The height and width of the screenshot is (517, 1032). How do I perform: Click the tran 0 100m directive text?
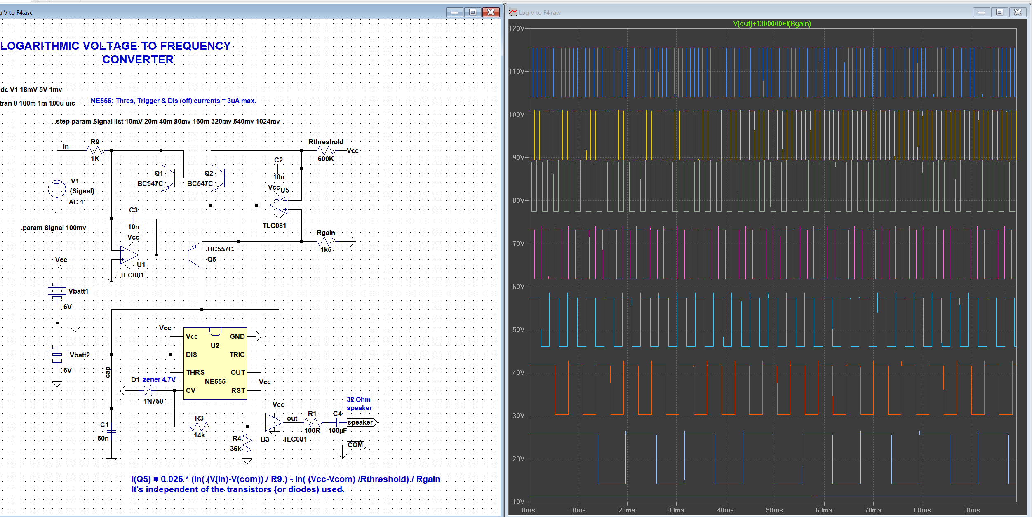(x=38, y=103)
